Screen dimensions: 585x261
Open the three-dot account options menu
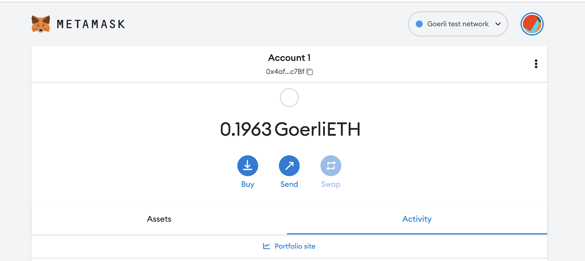click(536, 64)
